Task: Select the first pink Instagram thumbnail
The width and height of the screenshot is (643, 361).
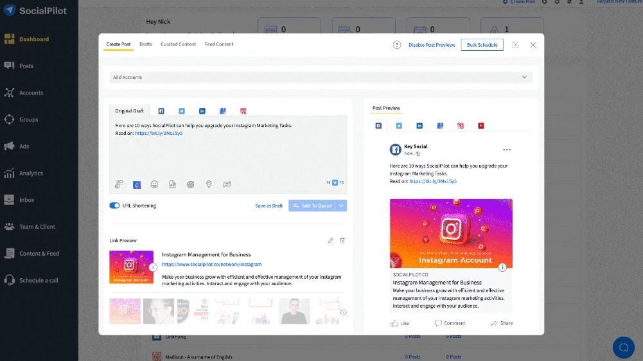Action: [125, 312]
